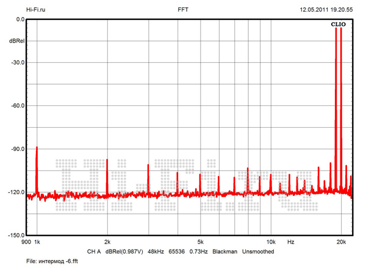
Task: Click the 1k frequency axis label
Action: tap(37, 242)
